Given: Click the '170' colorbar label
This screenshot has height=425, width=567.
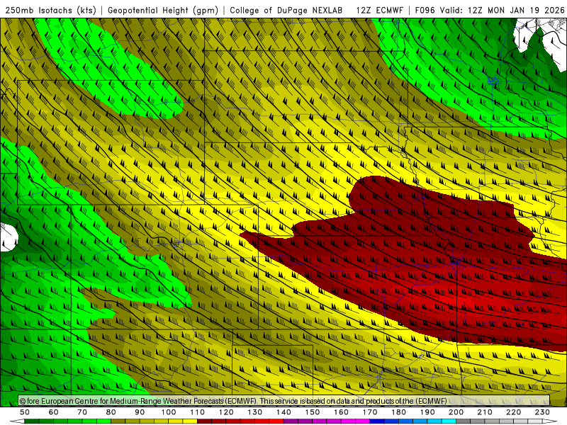Looking at the screenshot, I should [370, 412].
